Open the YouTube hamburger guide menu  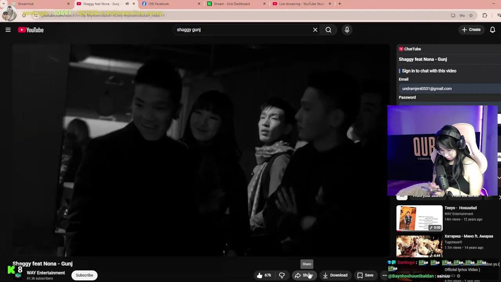pos(8,30)
